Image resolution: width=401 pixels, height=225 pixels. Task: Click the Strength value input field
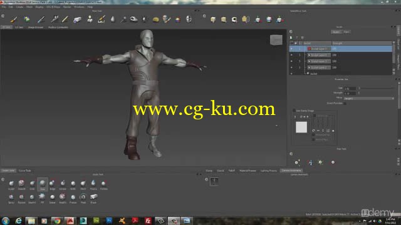pos(350,93)
